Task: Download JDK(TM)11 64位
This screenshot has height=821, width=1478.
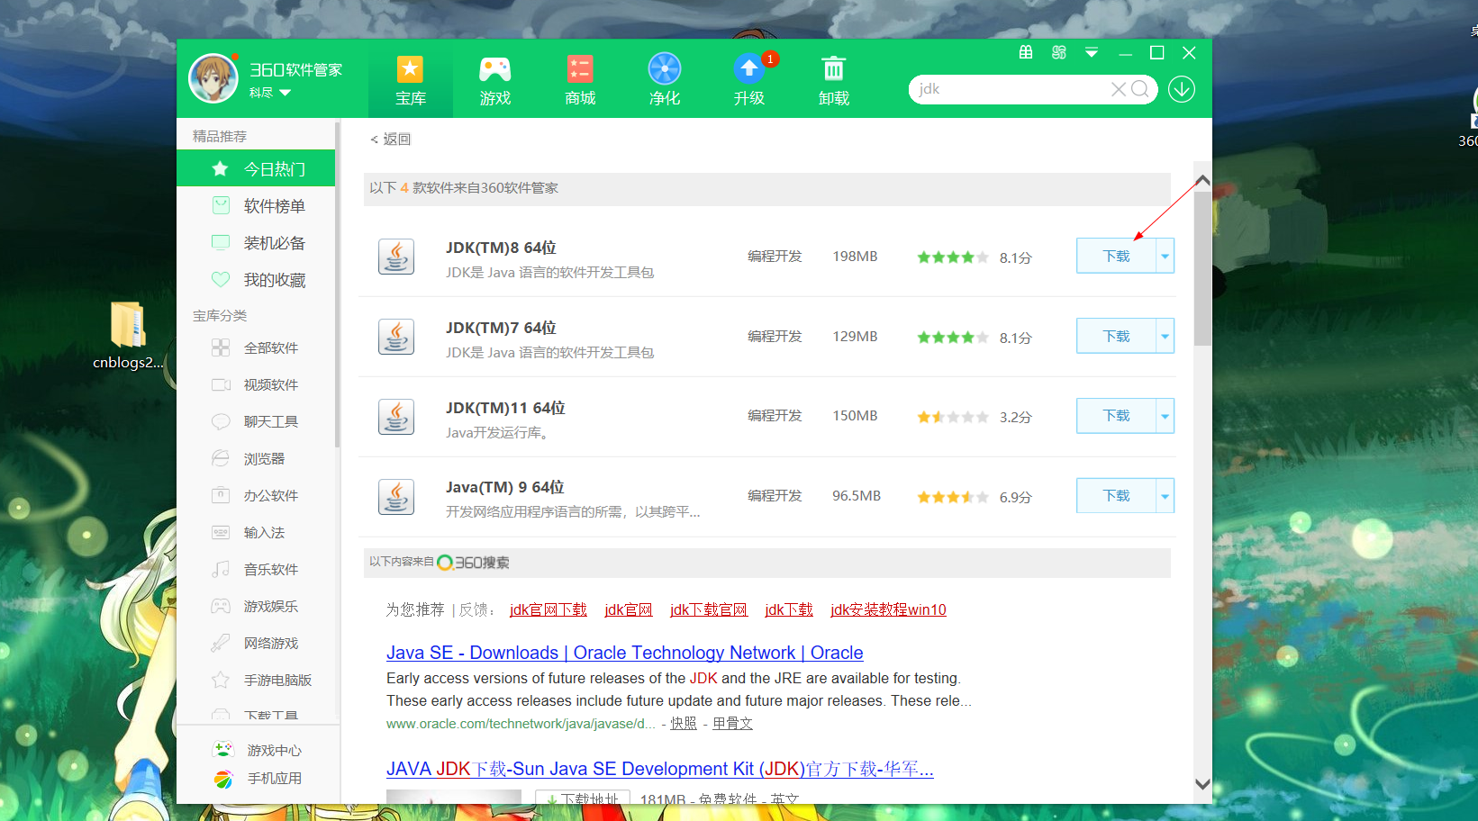Action: click(x=1116, y=416)
